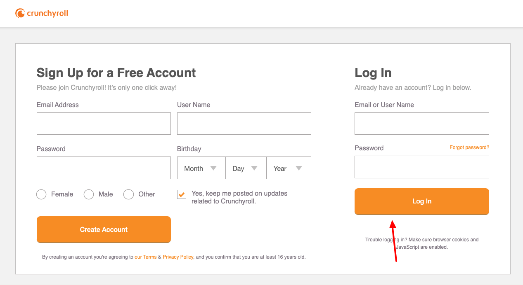Select the Male radio button

click(89, 194)
